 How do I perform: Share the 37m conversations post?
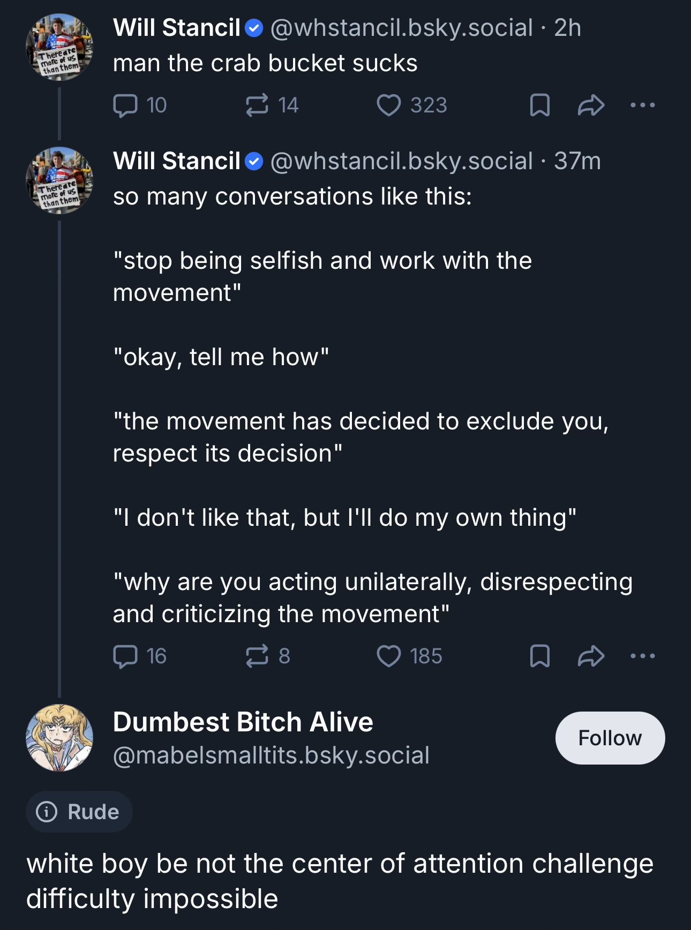click(x=591, y=656)
